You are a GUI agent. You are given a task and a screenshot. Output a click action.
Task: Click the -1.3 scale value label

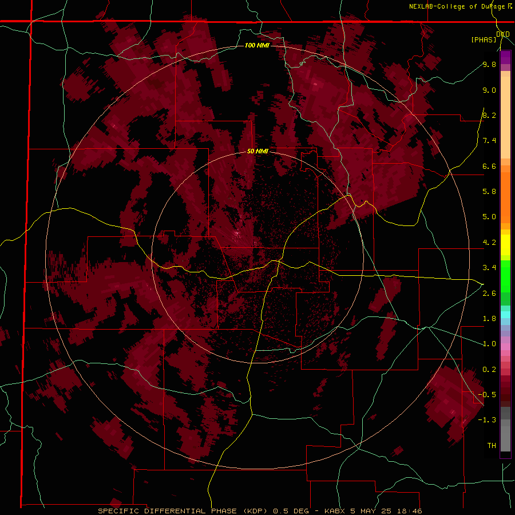(487, 420)
